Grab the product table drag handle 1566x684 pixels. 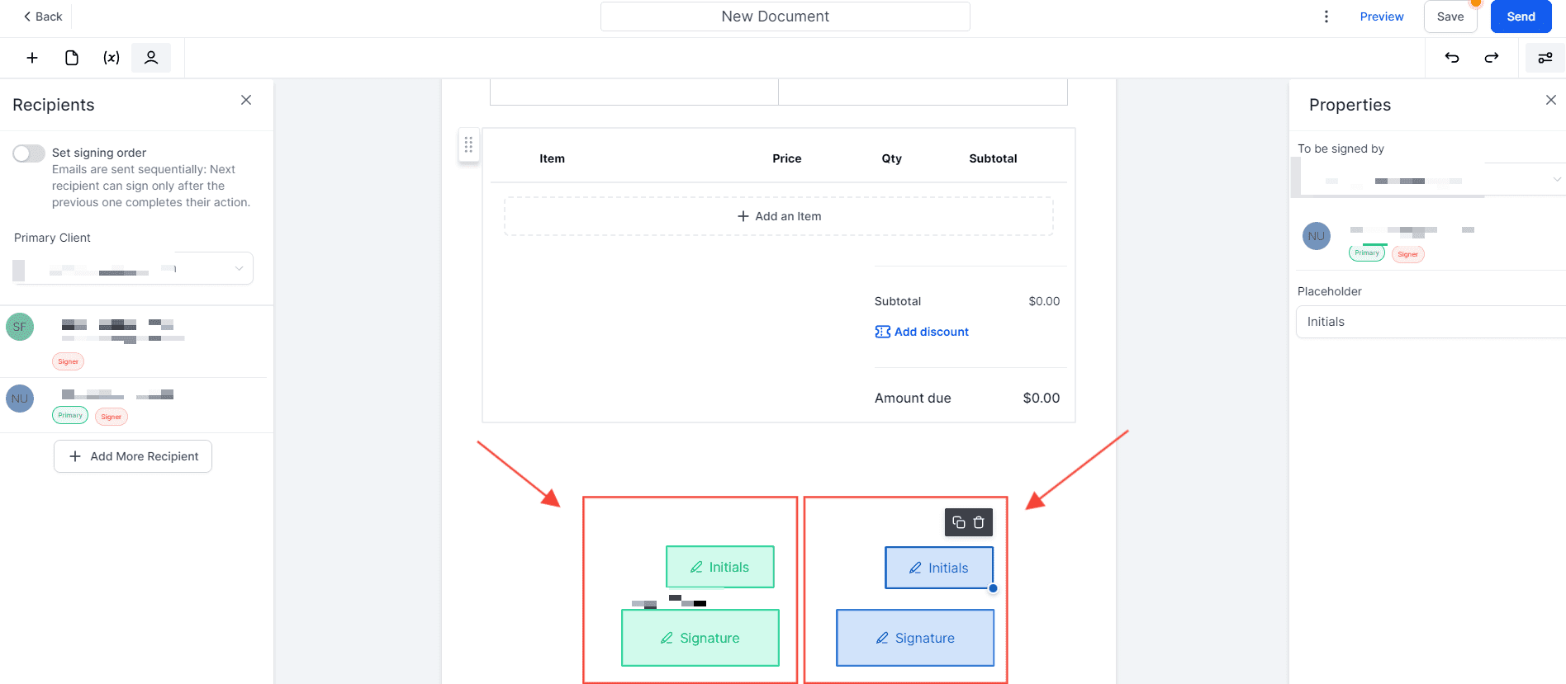(x=468, y=145)
